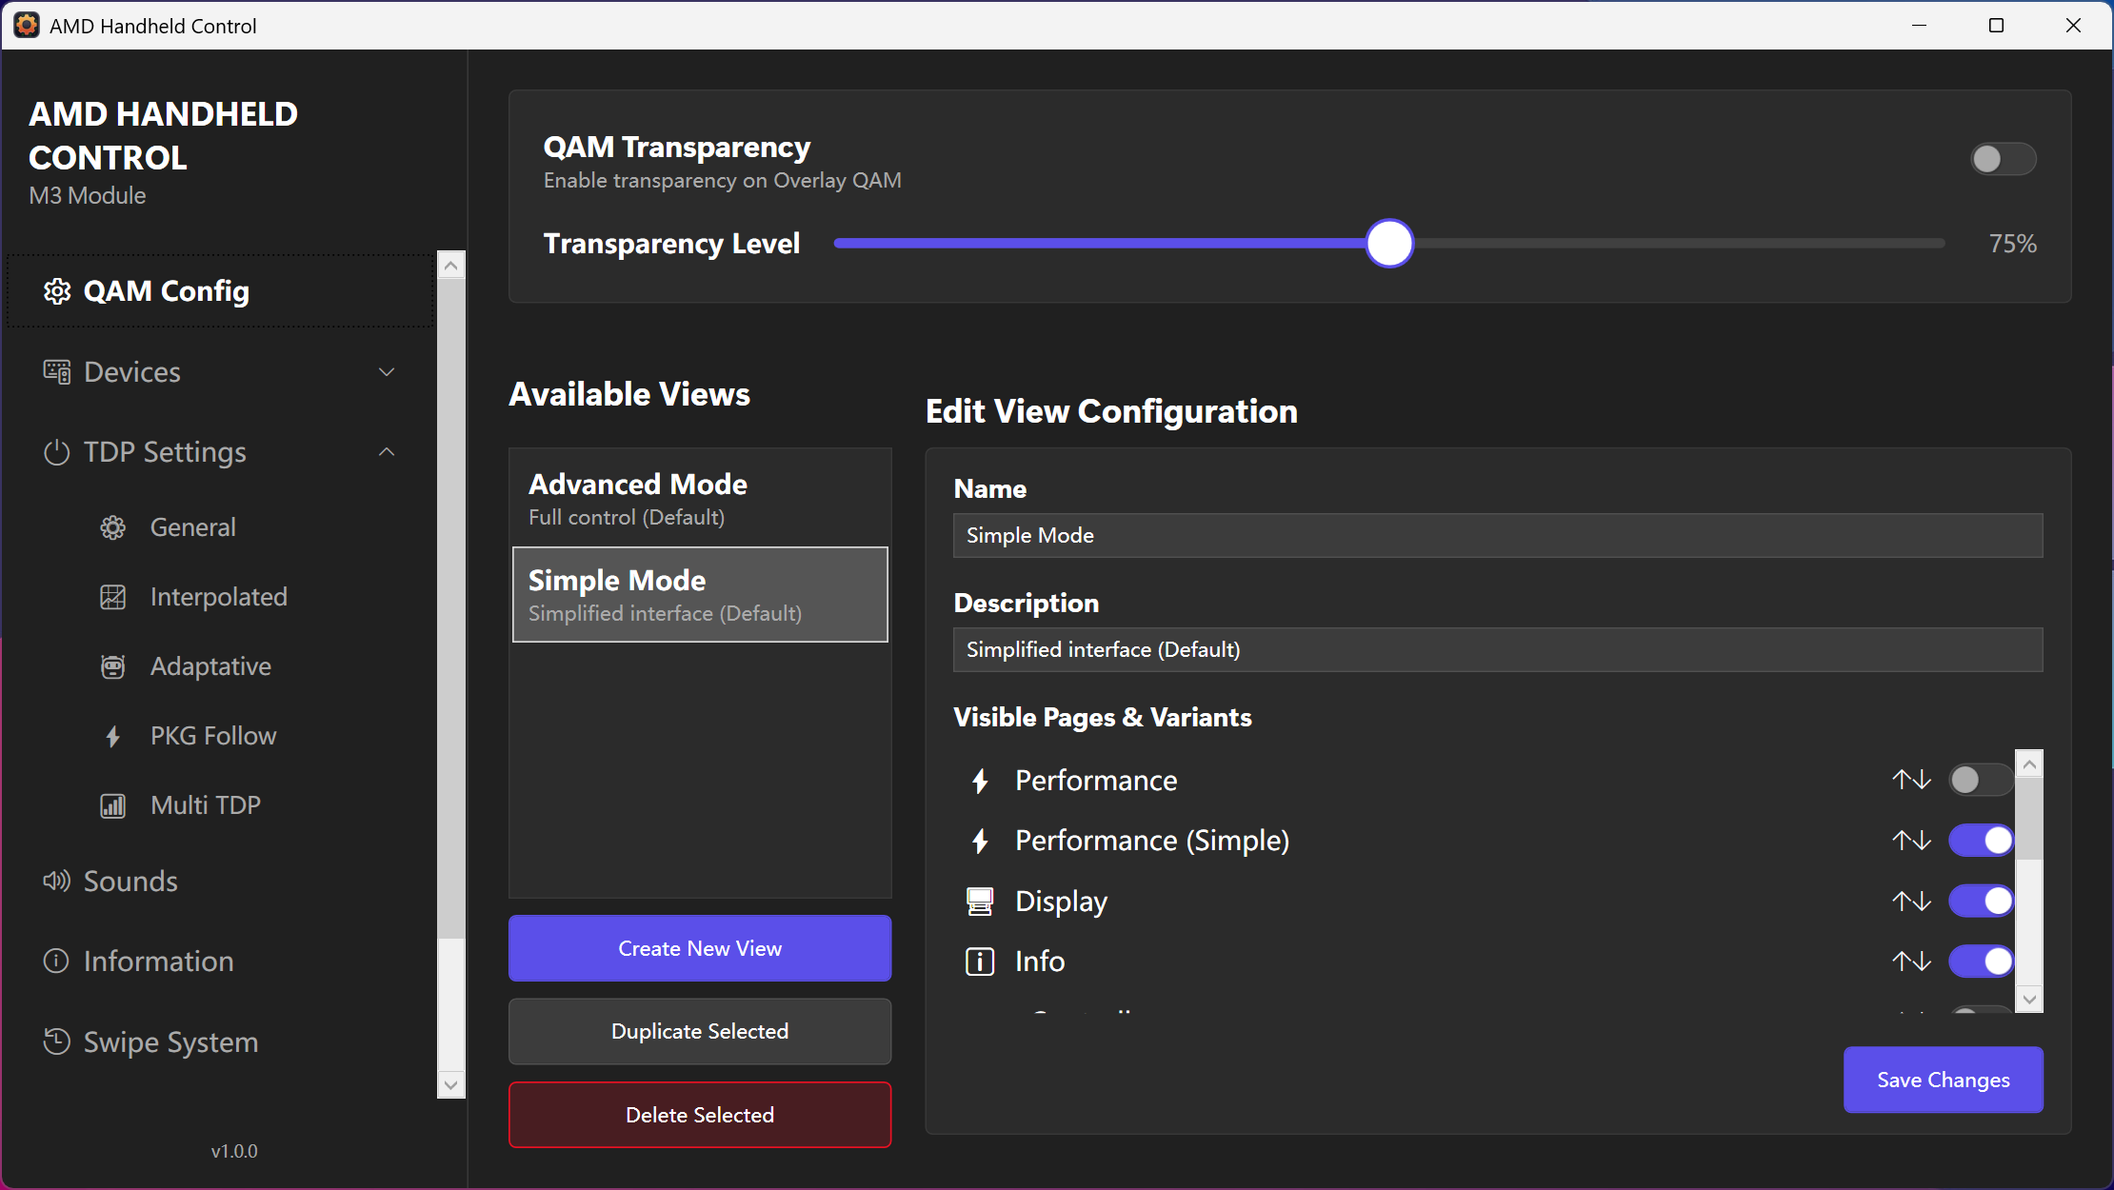Click the Swipe System history icon
2114x1190 pixels.
56,1041
